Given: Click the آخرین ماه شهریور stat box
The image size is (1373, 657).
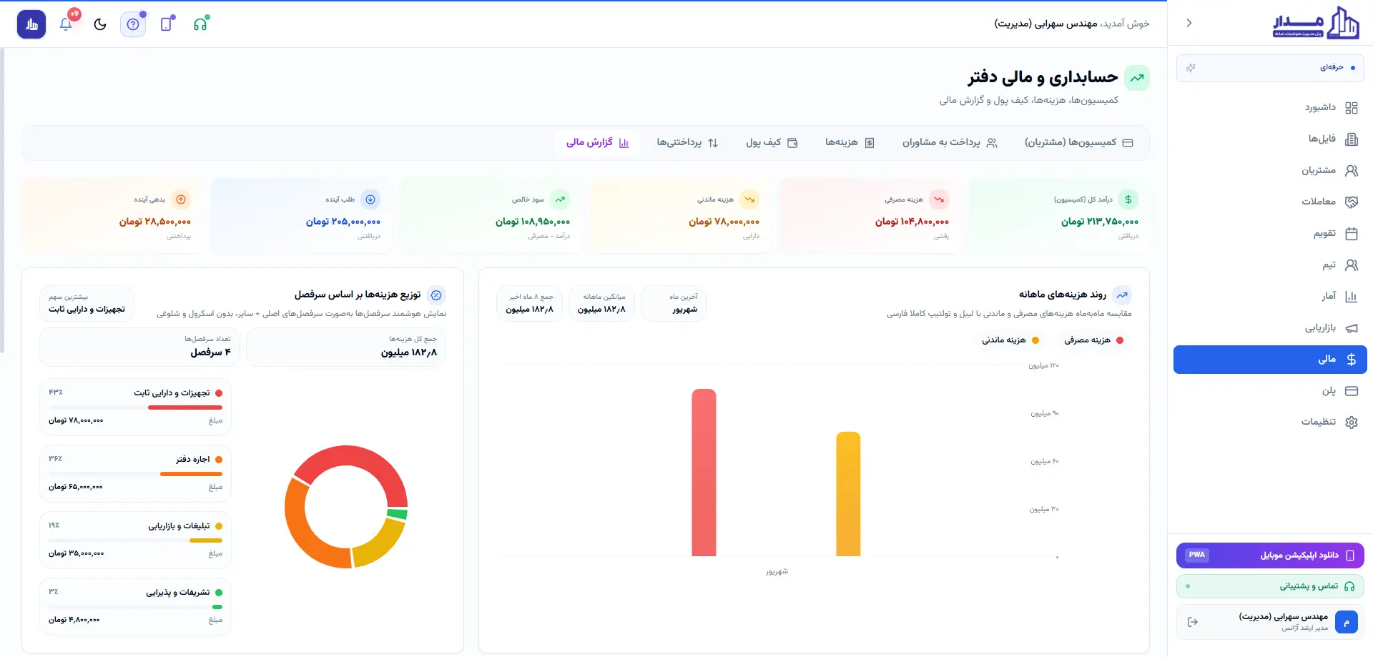Looking at the screenshot, I should (x=674, y=303).
